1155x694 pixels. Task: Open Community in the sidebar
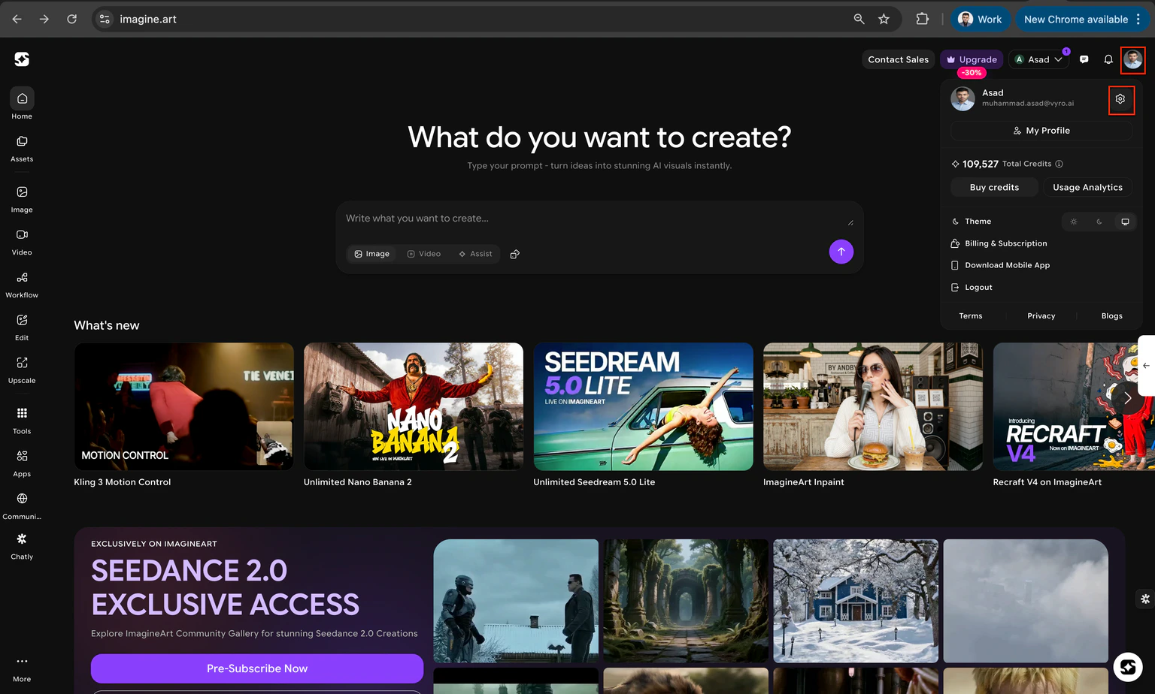(22, 506)
